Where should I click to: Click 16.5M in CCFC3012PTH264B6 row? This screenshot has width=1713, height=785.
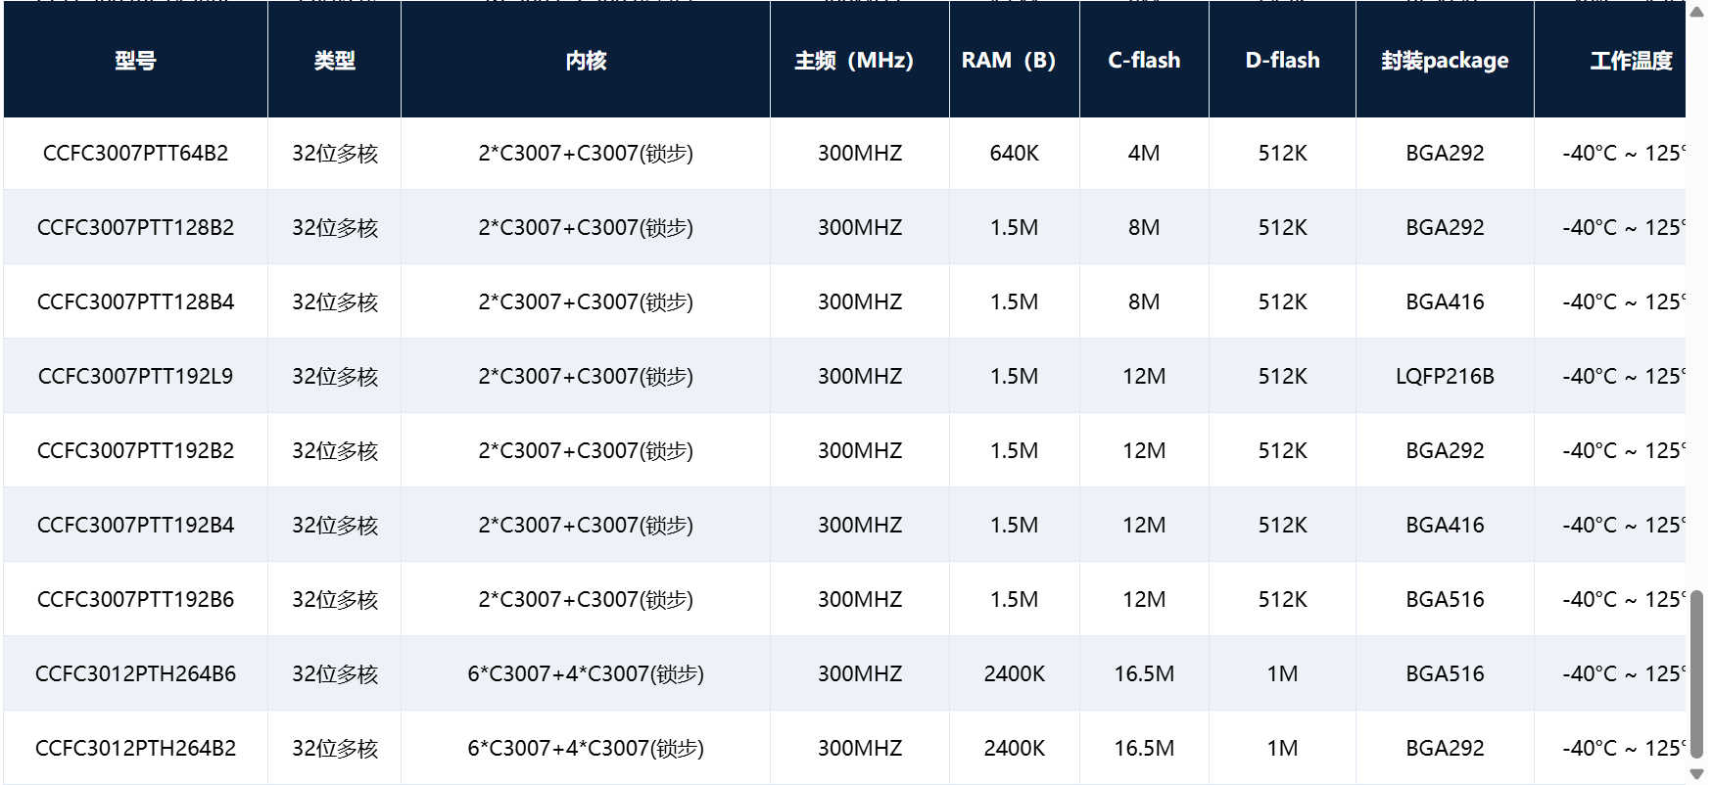coord(1144,674)
